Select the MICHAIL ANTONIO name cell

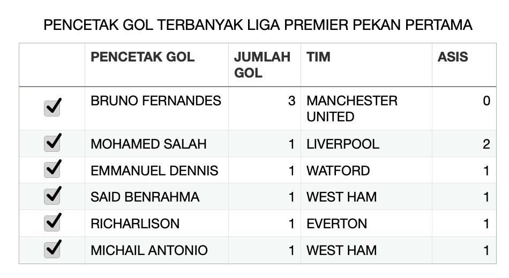tap(149, 250)
